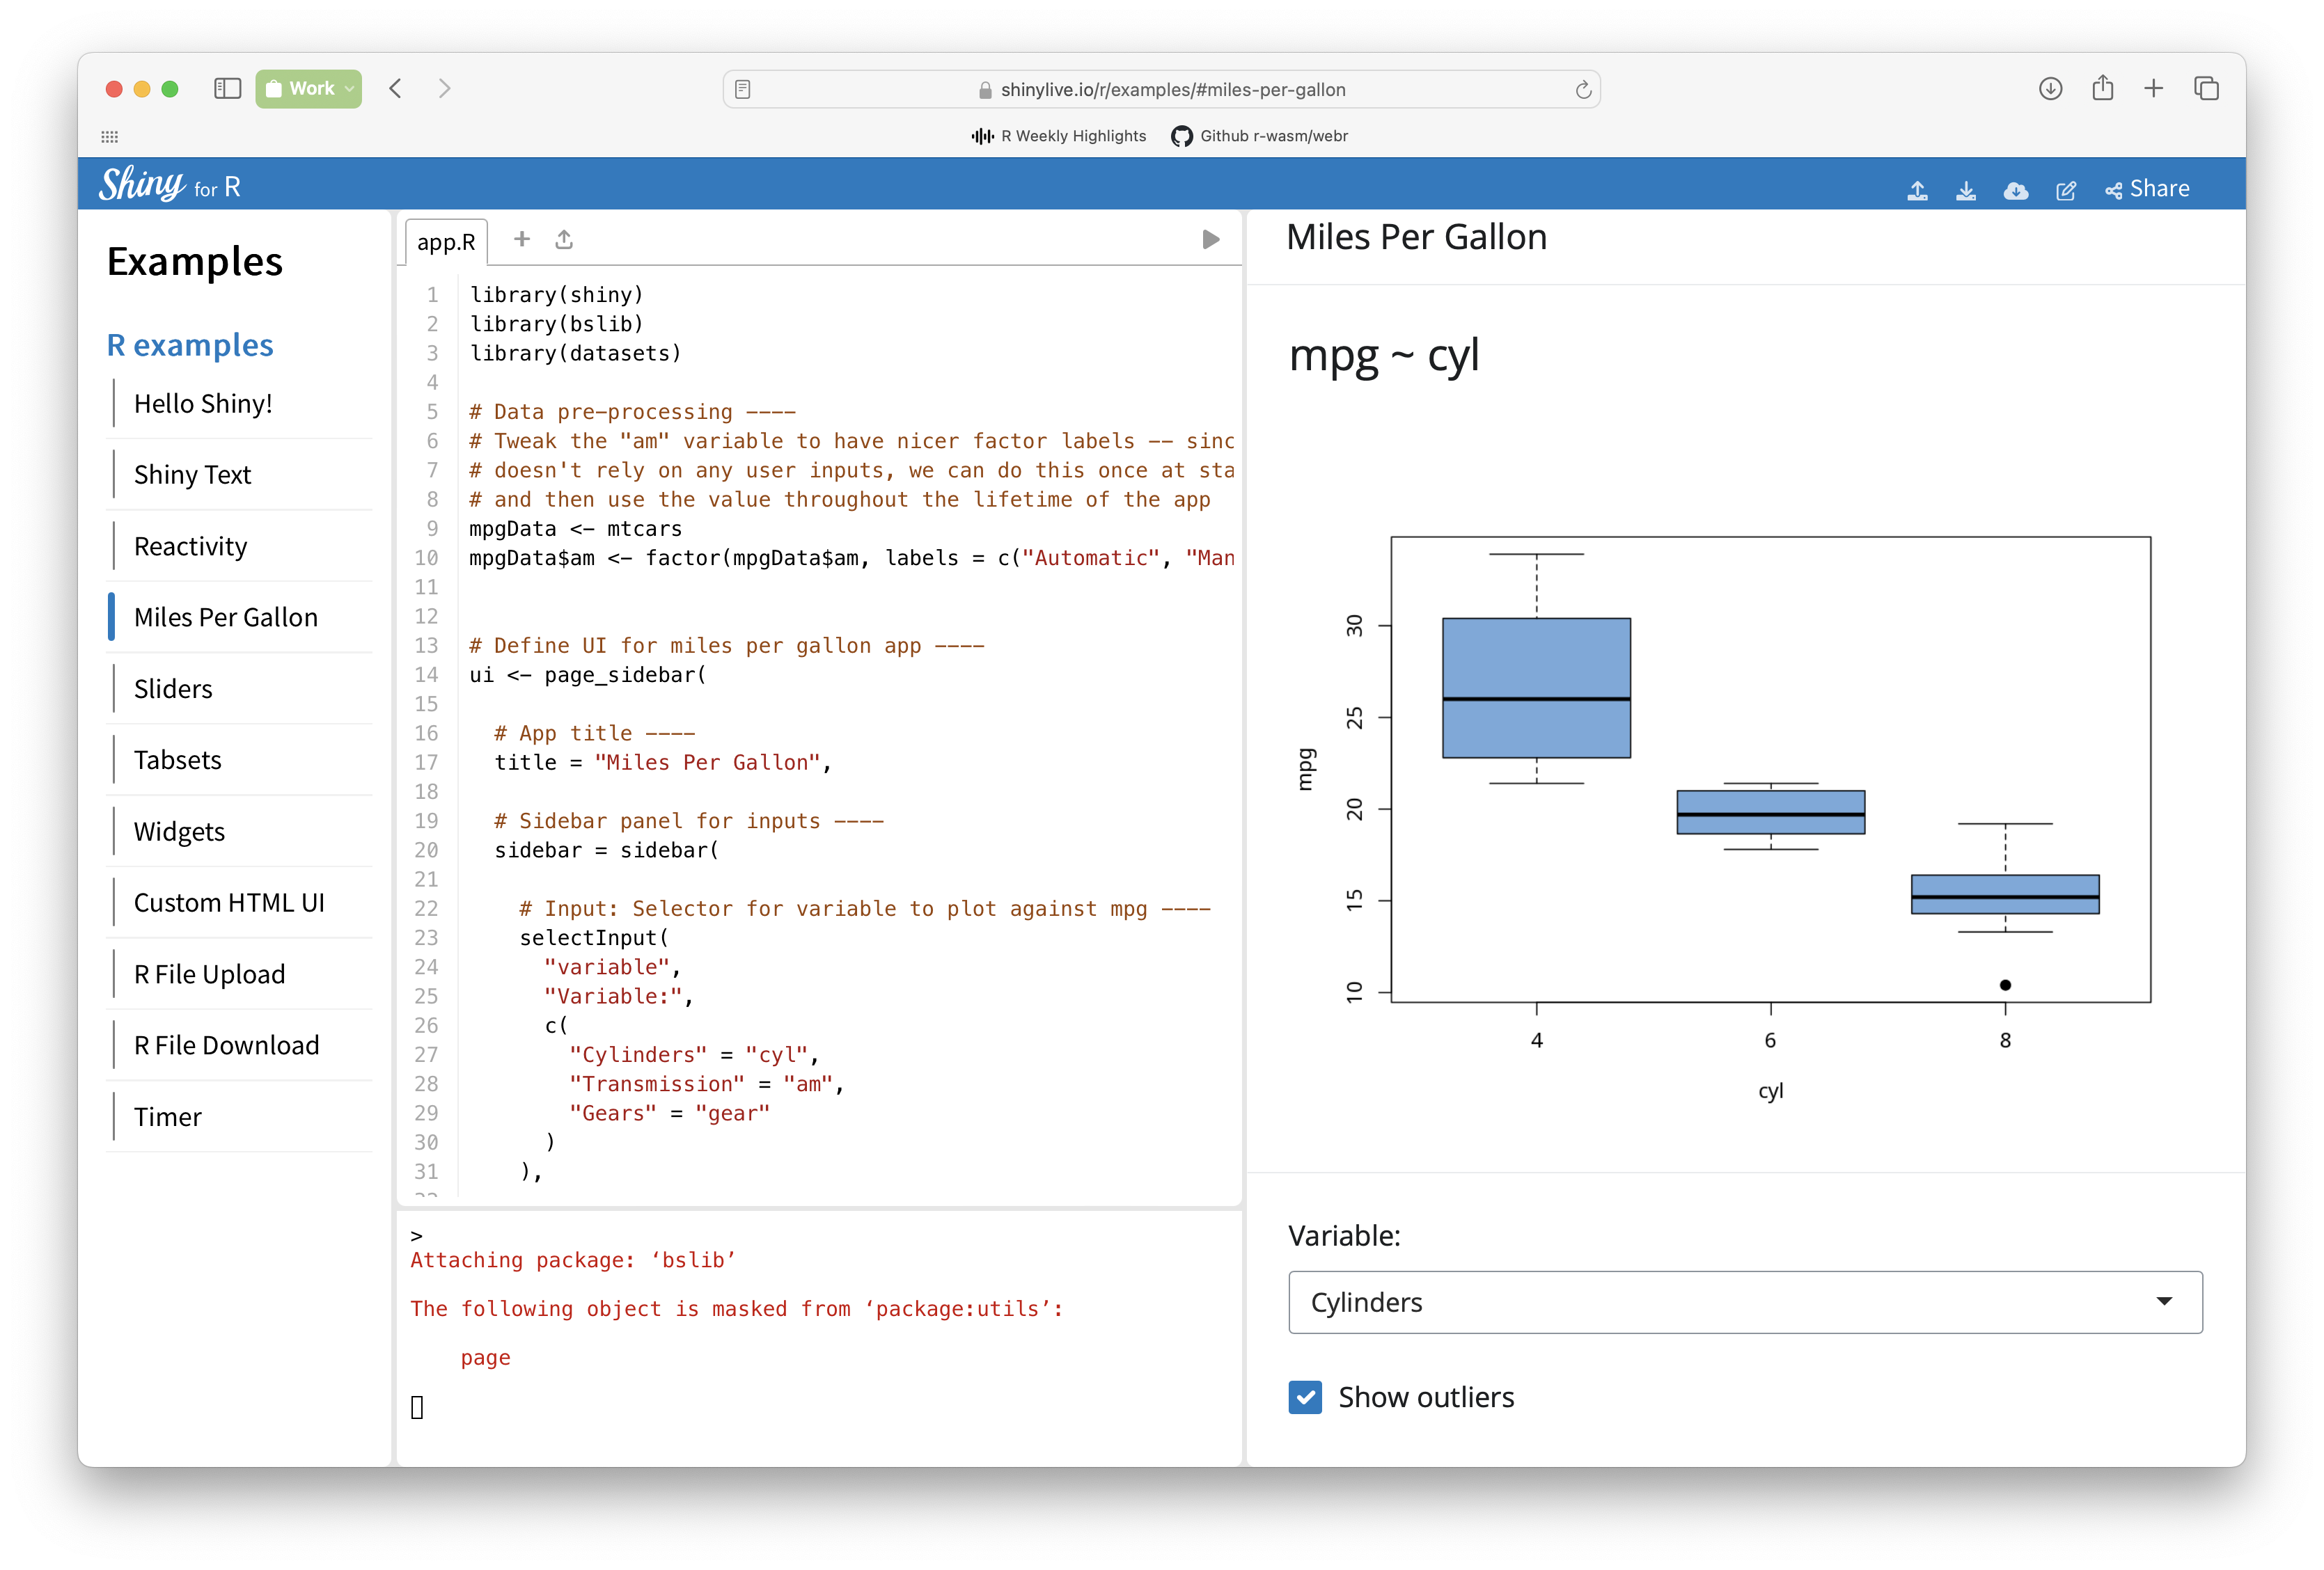2324x1570 pixels.
Task: Open the Safari tab overview icon
Action: point(2206,89)
